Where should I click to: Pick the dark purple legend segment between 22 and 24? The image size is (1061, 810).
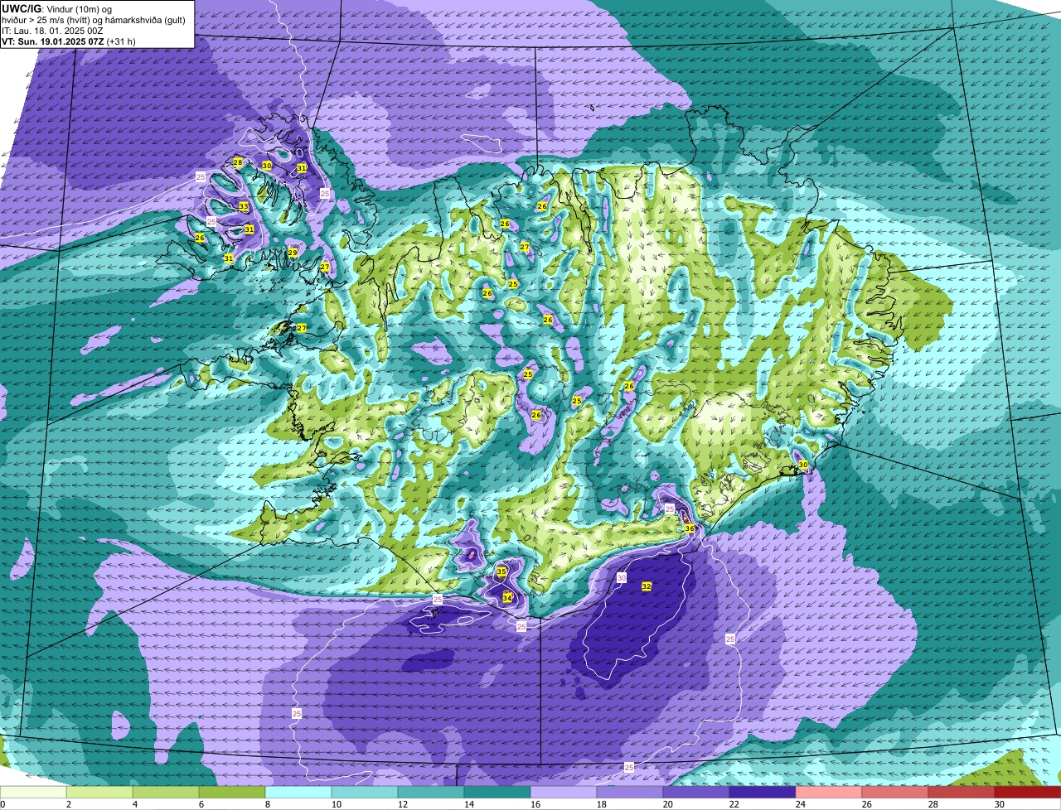(x=763, y=792)
